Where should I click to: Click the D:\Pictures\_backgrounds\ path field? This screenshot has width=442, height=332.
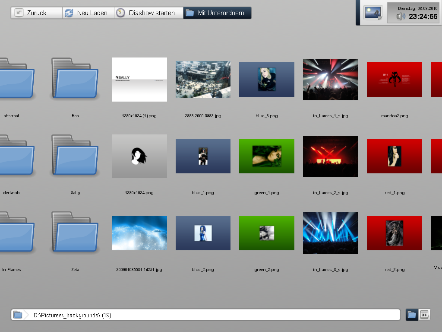205,315
